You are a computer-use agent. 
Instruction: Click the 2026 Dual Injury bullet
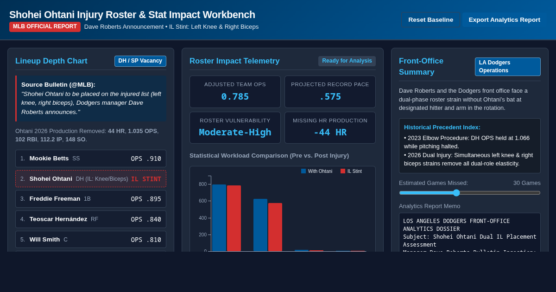[468, 159]
